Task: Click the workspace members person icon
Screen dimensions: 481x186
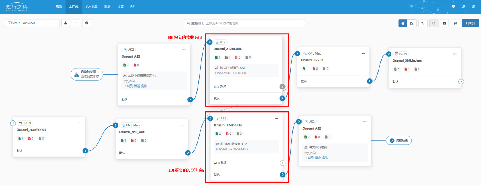Action: coord(66,23)
